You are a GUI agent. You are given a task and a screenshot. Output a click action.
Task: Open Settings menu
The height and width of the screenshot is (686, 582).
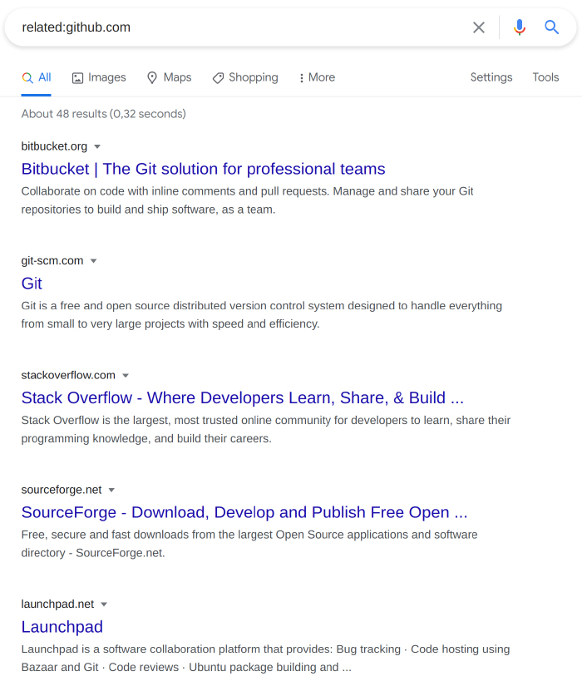click(x=491, y=77)
